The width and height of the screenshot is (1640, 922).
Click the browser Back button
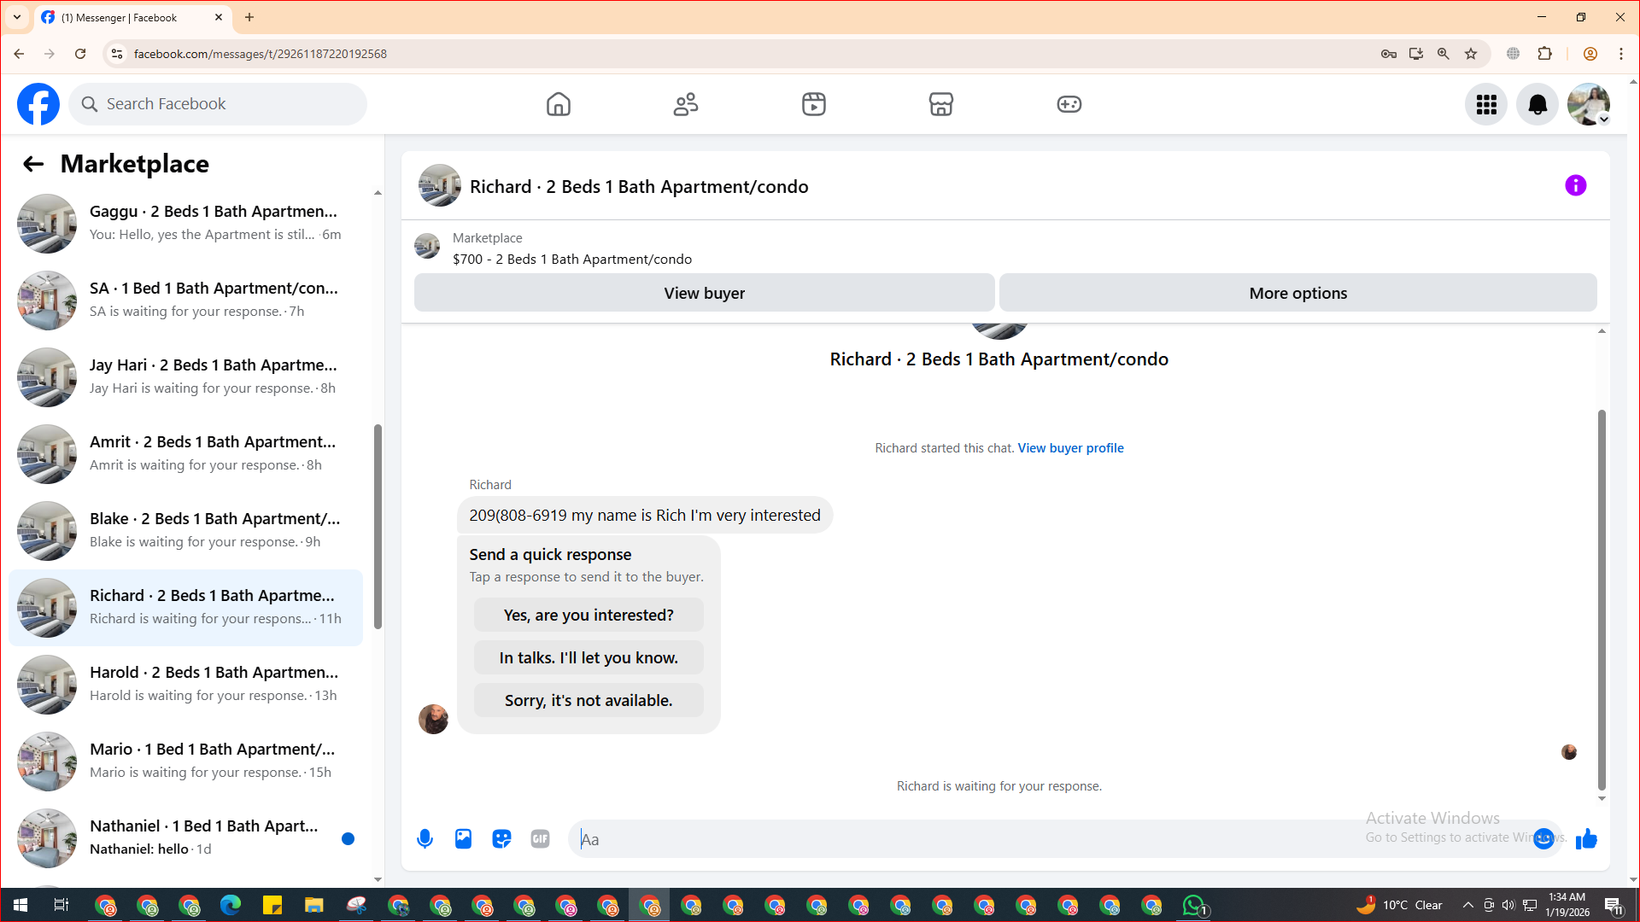[x=19, y=54]
